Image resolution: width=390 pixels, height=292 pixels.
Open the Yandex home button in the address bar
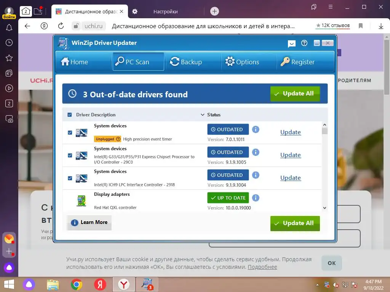click(x=44, y=26)
